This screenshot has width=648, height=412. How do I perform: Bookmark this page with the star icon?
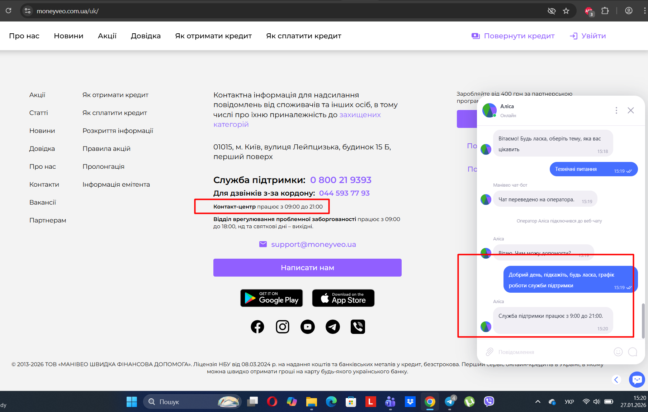(x=566, y=11)
